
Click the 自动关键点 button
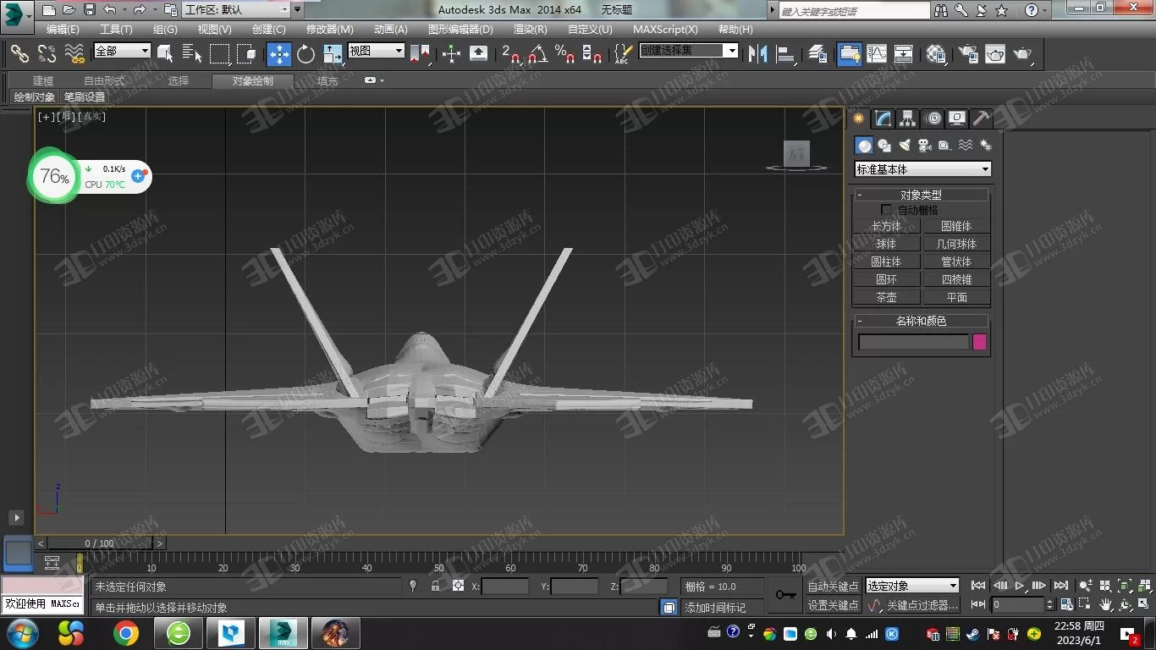point(833,587)
